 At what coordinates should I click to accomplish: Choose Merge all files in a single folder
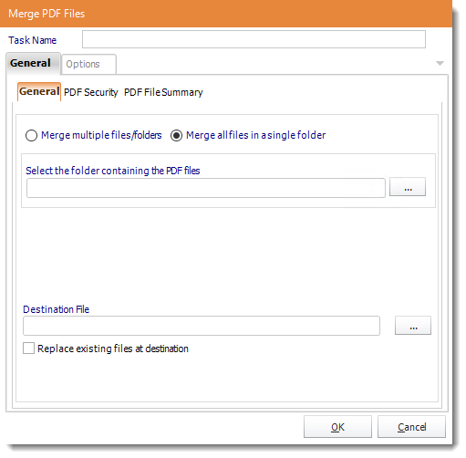(x=176, y=135)
